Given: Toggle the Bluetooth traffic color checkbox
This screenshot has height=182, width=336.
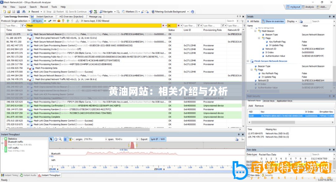Looking at the screenshot, I should [x=6, y=143].
